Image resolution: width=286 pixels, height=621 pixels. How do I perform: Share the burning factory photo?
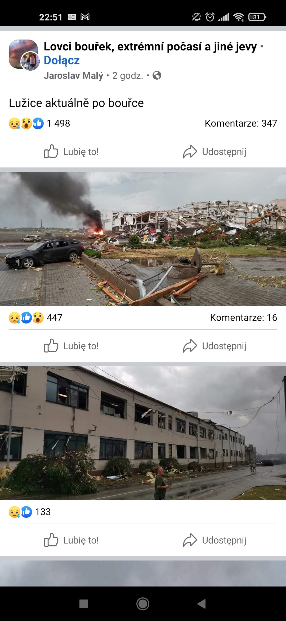pos(215,346)
